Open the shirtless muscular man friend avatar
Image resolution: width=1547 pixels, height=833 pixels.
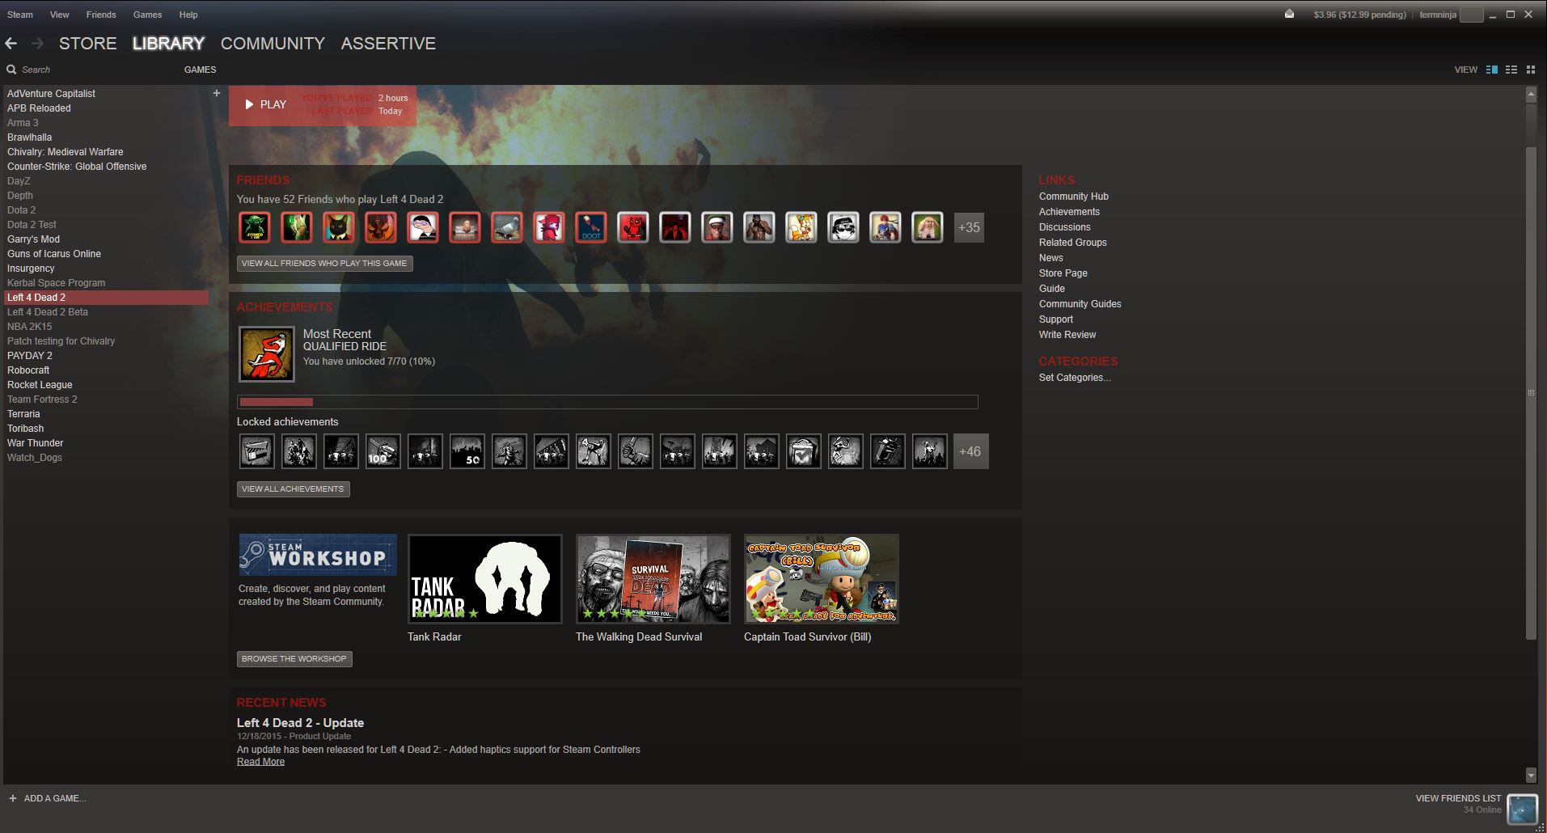[x=759, y=227]
